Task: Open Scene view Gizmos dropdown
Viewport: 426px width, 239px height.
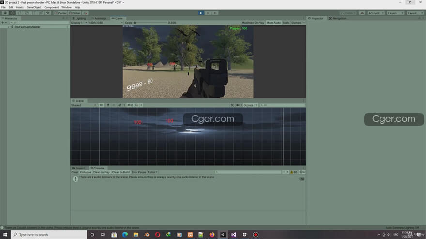Action: 250,105
